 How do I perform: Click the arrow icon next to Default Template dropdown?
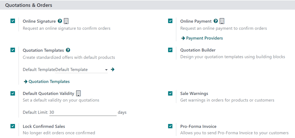pyautogui.click(x=113, y=69)
